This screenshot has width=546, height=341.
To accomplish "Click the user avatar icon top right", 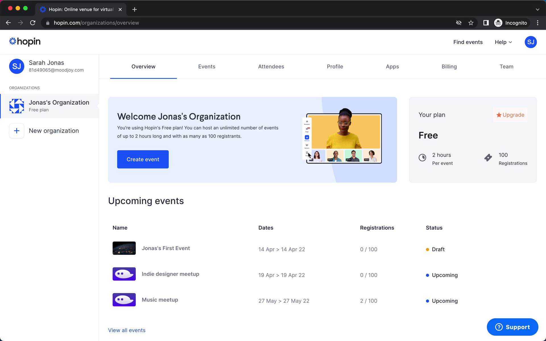I will pyautogui.click(x=531, y=42).
